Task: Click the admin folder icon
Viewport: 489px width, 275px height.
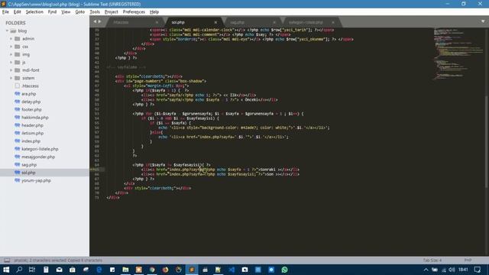Action: click(17, 39)
